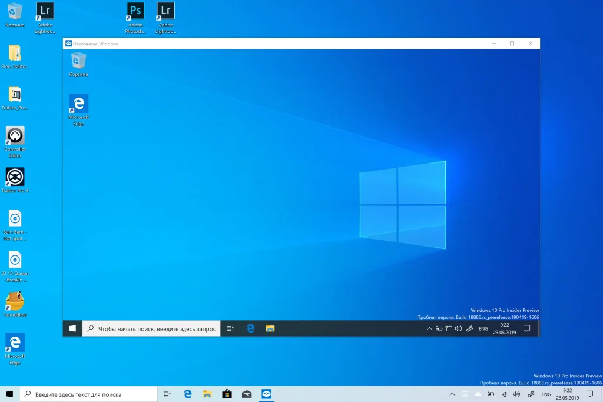The width and height of the screenshot is (603, 402).
Task: Show hidden icons in the host system tray
Action: click(452, 394)
